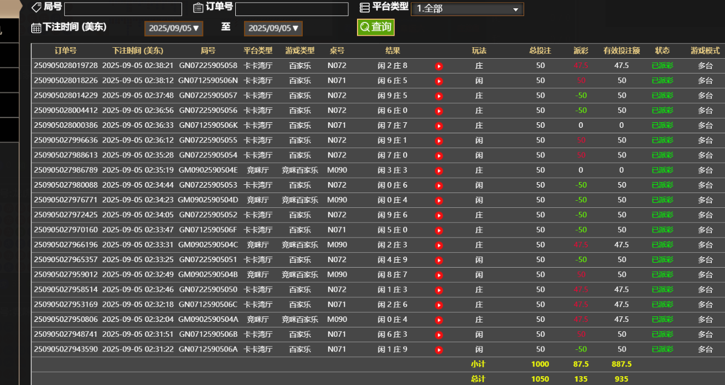Open the 平台类型 dropdown showing 1.全部
This screenshot has height=385, width=725.
[467, 9]
